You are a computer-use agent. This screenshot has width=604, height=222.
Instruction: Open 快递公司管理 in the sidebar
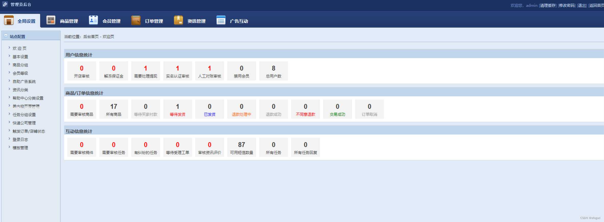point(24,123)
